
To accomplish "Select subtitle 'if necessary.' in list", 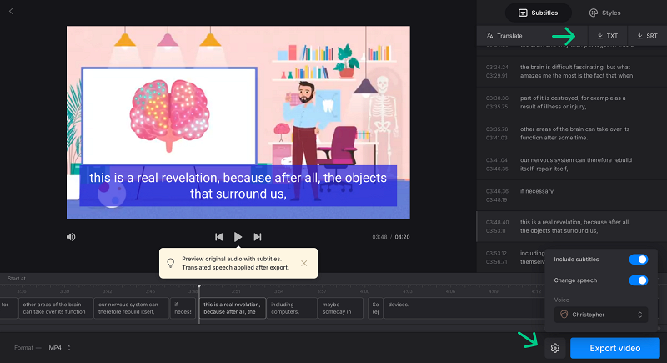I will point(572,195).
